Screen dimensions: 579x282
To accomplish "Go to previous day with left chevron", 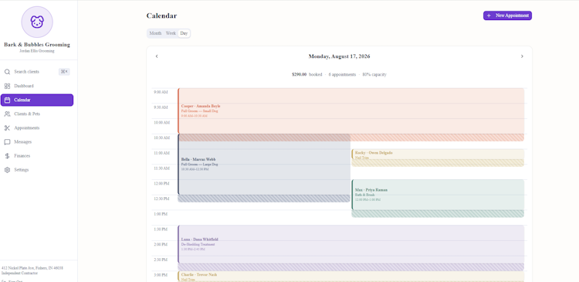I will click(157, 56).
